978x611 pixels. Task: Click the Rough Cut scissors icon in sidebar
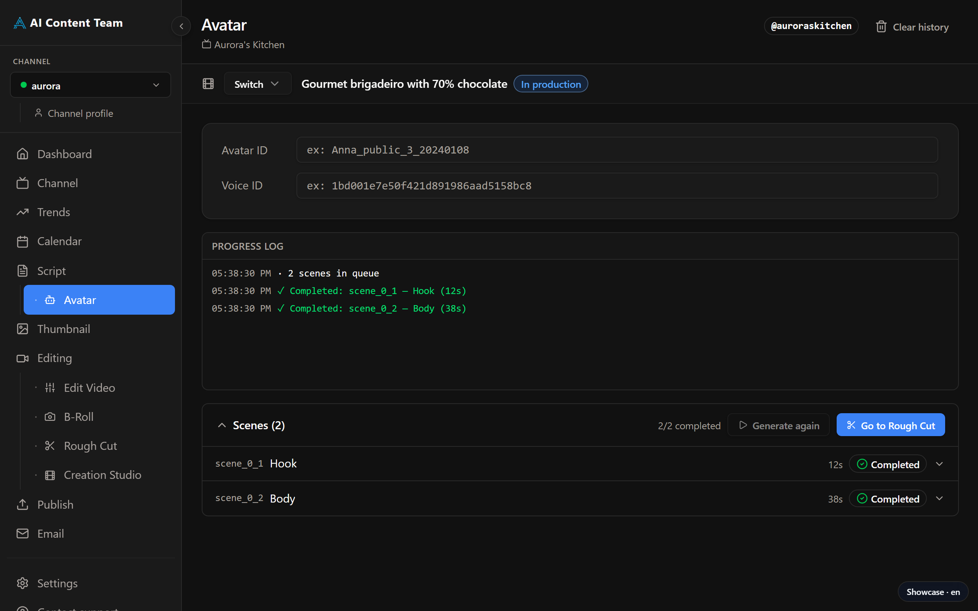click(50, 446)
